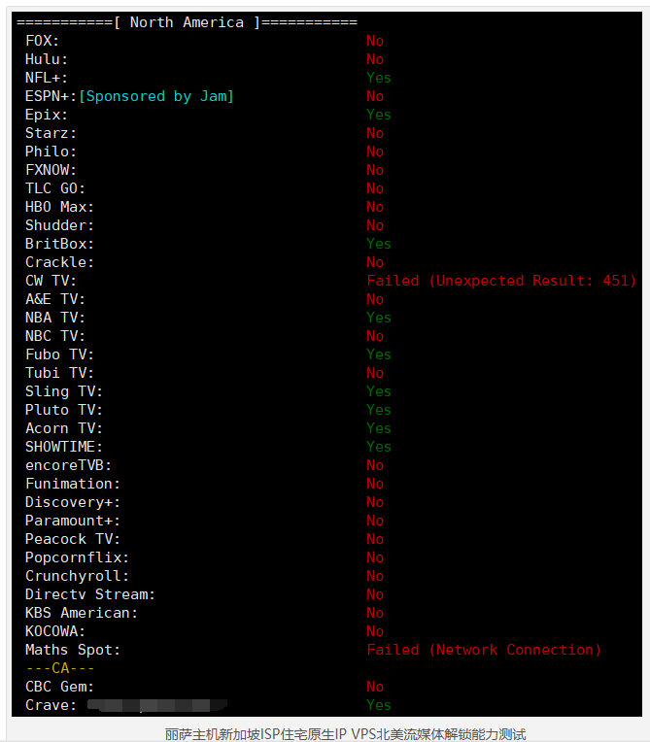Select the Sling TV label
Viewport: 650px width, 742px height.
click(64, 391)
